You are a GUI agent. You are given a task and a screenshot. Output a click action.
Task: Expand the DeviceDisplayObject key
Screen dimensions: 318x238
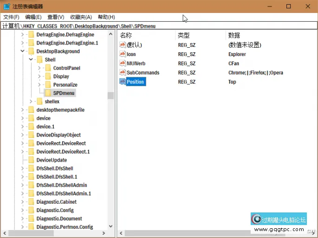(x=22, y=135)
